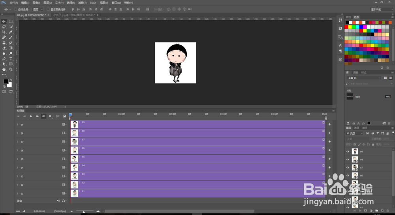Viewport: 395px width, 215px height.
Task: Click the blue timeline playhead marker
Action: [70, 115]
